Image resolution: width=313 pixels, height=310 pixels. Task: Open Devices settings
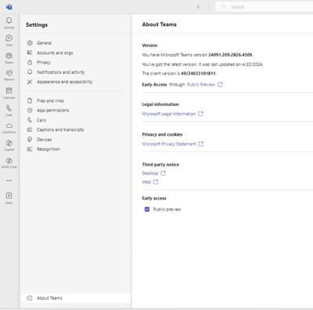(44, 140)
